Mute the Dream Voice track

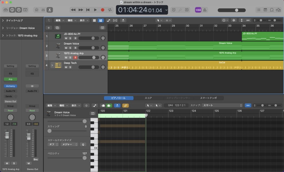[x=66, y=48]
